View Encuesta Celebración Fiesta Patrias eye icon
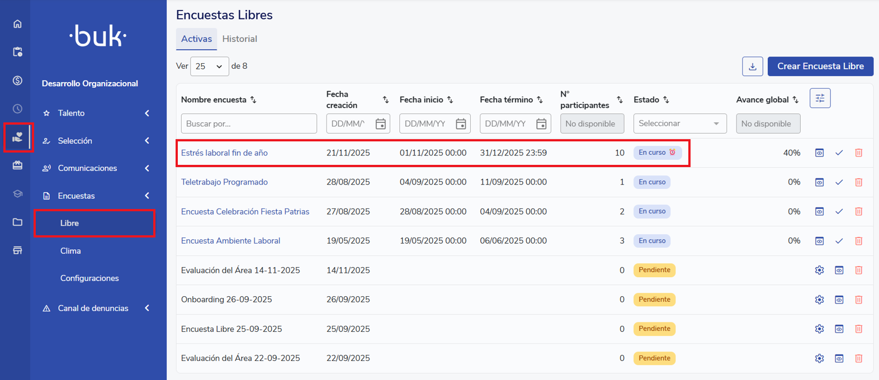 (819, 212)
